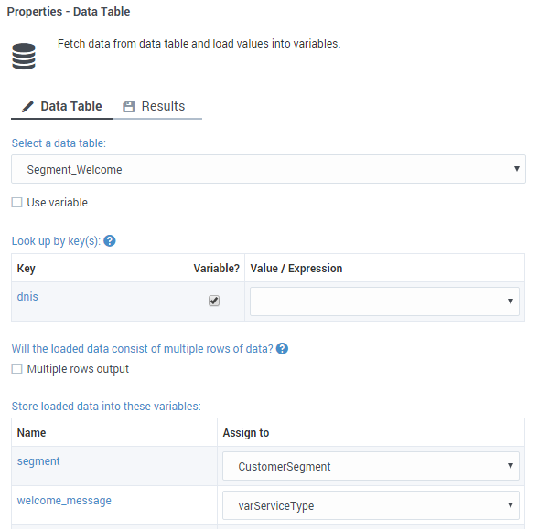The width and height of the screenshot is (538, 529).
Task: Uncheck the Variable? checkbox for dnis
Action: pos(214,301)
